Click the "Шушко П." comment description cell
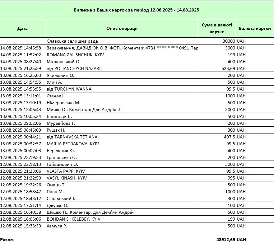Screen dimensions: 274x243 point(90,212)
